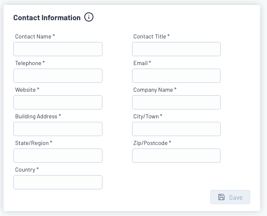Click the "Email *" label text
267x216 pixels.
[142, 63]
